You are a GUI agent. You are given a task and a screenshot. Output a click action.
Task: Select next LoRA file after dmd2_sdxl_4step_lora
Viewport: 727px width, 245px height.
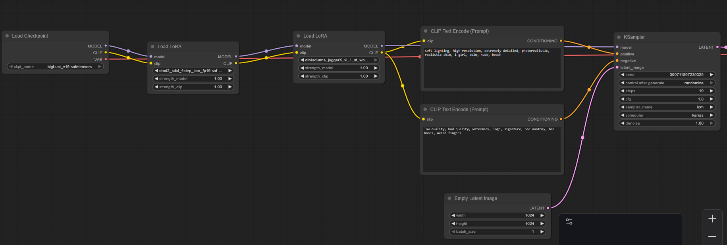pyautogui.click(x=230, y=70)
